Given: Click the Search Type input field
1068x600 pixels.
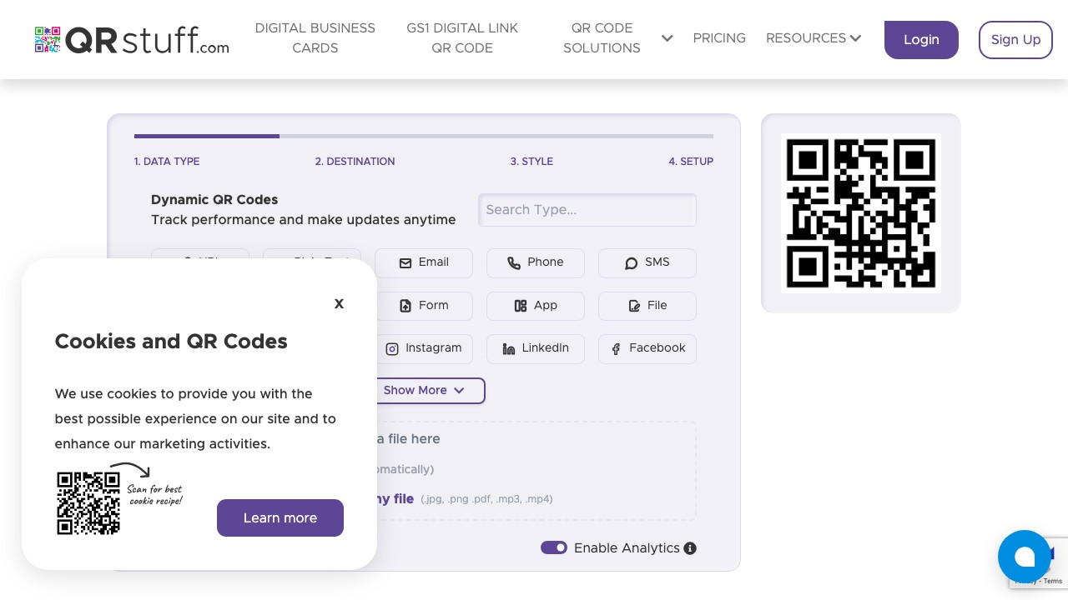Looking at the screenshot, I should tap(587, 210).
